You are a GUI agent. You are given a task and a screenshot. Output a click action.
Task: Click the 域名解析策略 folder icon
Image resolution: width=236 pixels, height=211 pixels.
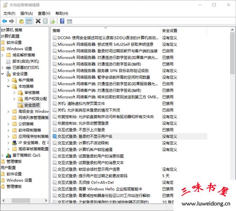click(x=8, y=55)
